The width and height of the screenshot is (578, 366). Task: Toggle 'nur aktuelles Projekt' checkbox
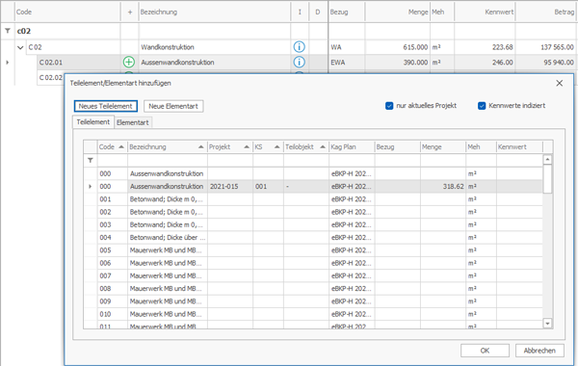(389, 106)
